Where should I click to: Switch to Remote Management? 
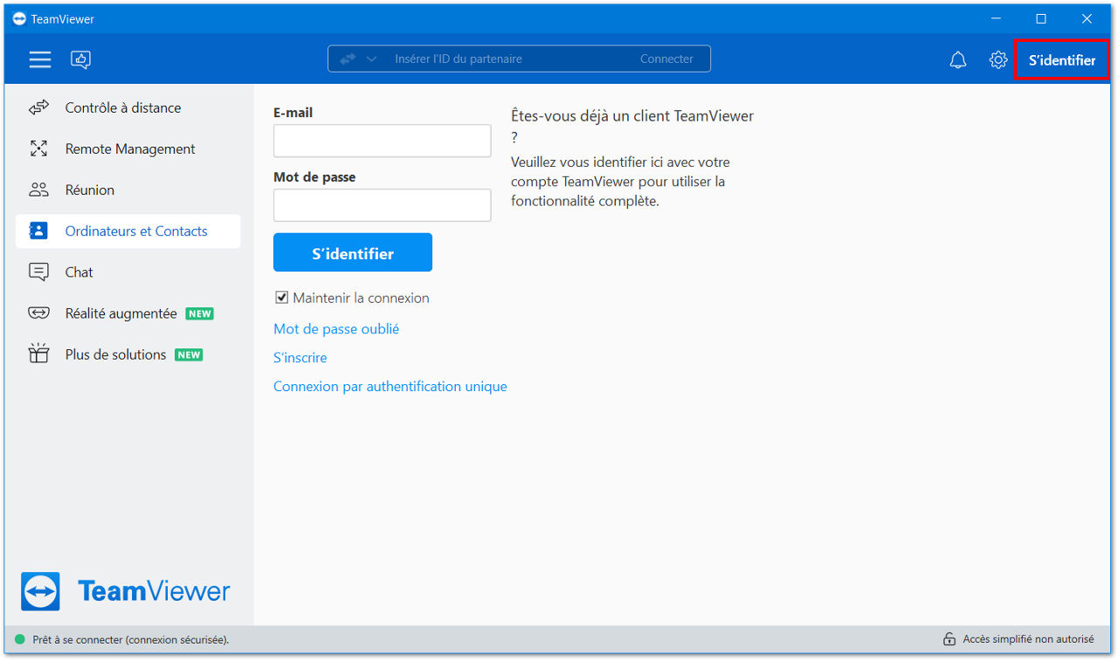(x=128, y=149)
